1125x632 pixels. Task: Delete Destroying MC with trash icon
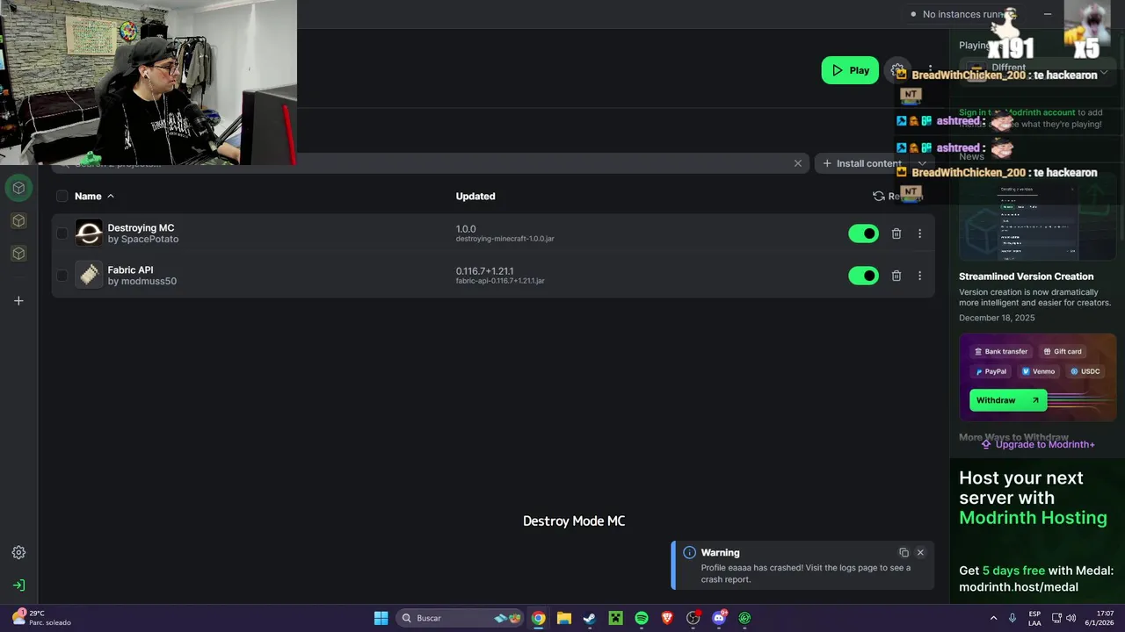click(896, 233)
